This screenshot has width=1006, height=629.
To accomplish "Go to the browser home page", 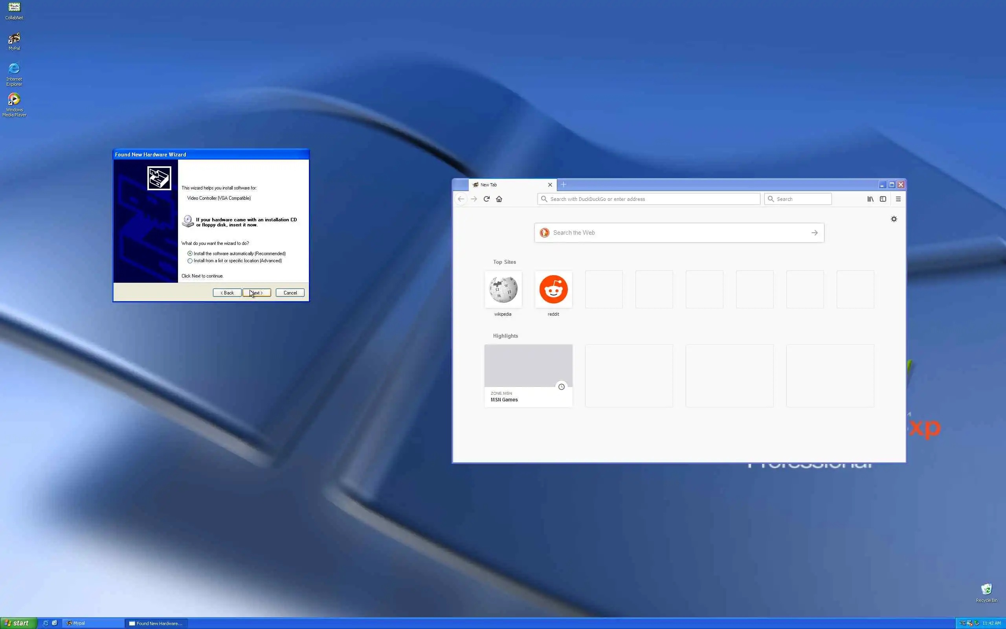I will pyautogui.click(x=499, y=199).
